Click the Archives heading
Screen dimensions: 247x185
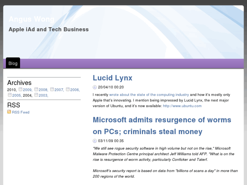pos(19,83)
